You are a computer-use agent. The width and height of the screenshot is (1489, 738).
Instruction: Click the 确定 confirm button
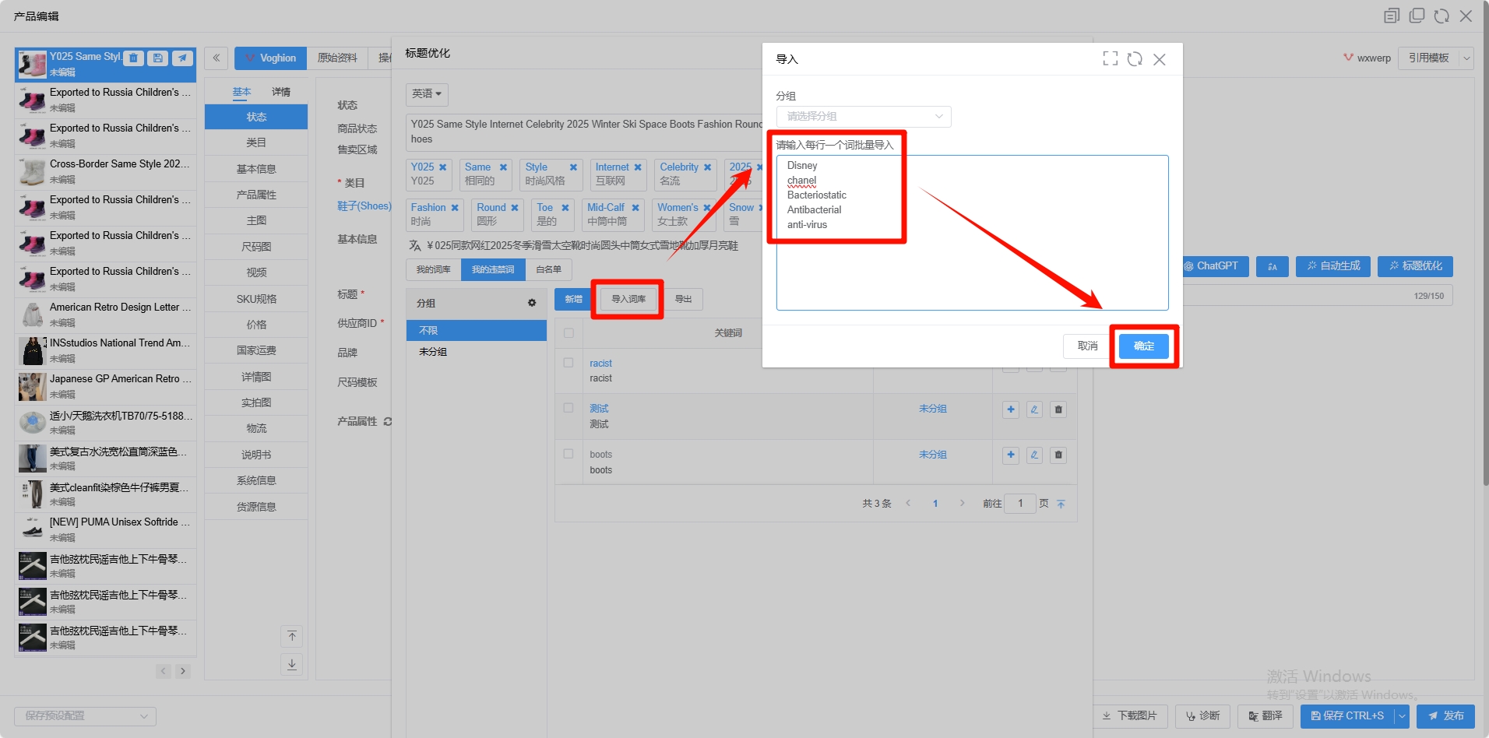[1143, 346]
